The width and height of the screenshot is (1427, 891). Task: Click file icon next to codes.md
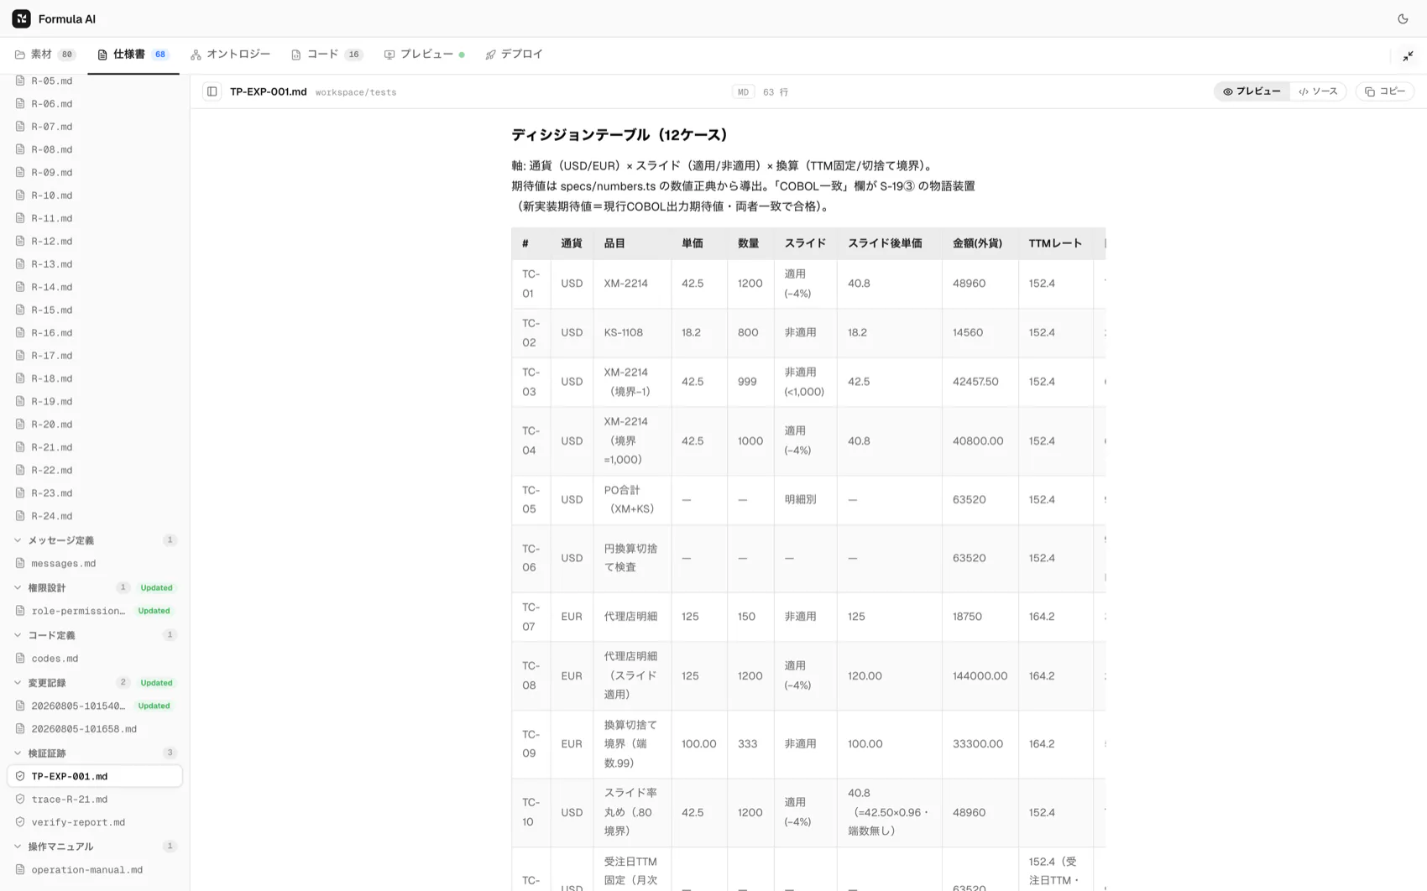(x=20, y=659)
